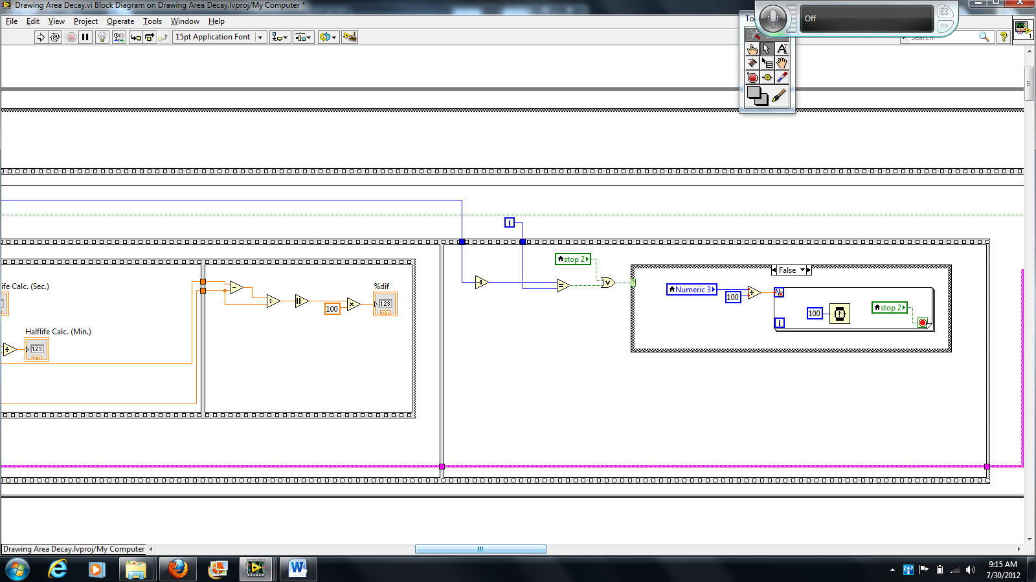Open the 15pt Application Font dropdown
This screenshot has height=582, width=1036.
(220, 37)
